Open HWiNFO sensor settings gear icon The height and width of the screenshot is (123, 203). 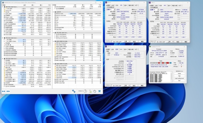click(x=95, y=91)
